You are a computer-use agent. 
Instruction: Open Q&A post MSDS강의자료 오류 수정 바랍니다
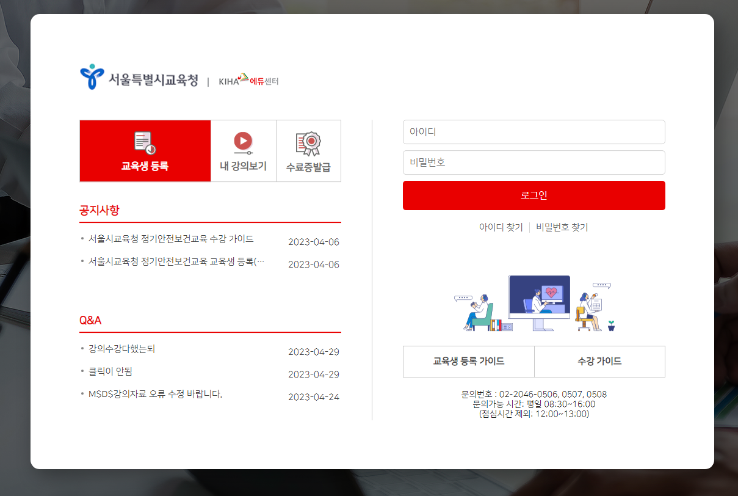click(155, 394)
